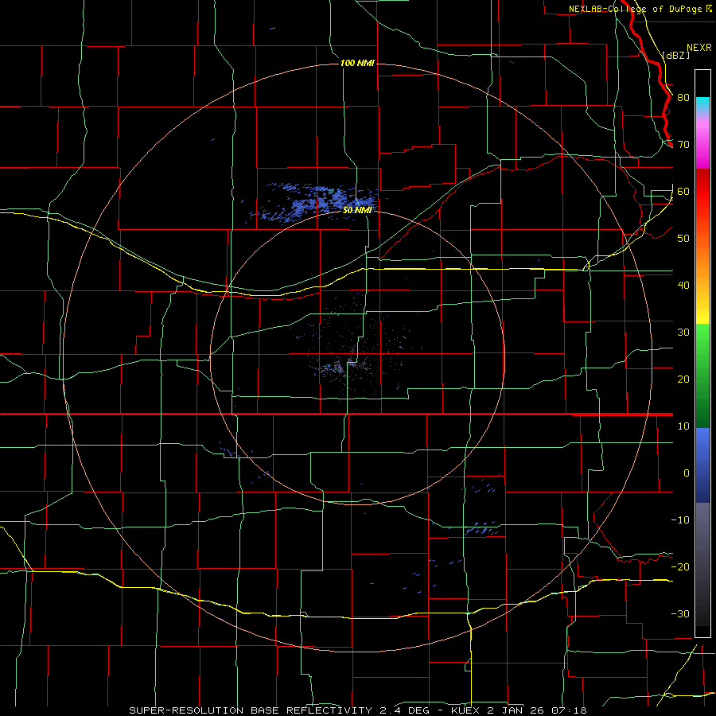Click the -10 value on the dBZ scale

(x=680, y=520)
